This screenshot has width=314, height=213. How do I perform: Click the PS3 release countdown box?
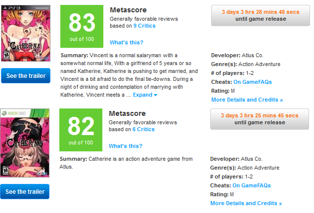coord(256,16)
